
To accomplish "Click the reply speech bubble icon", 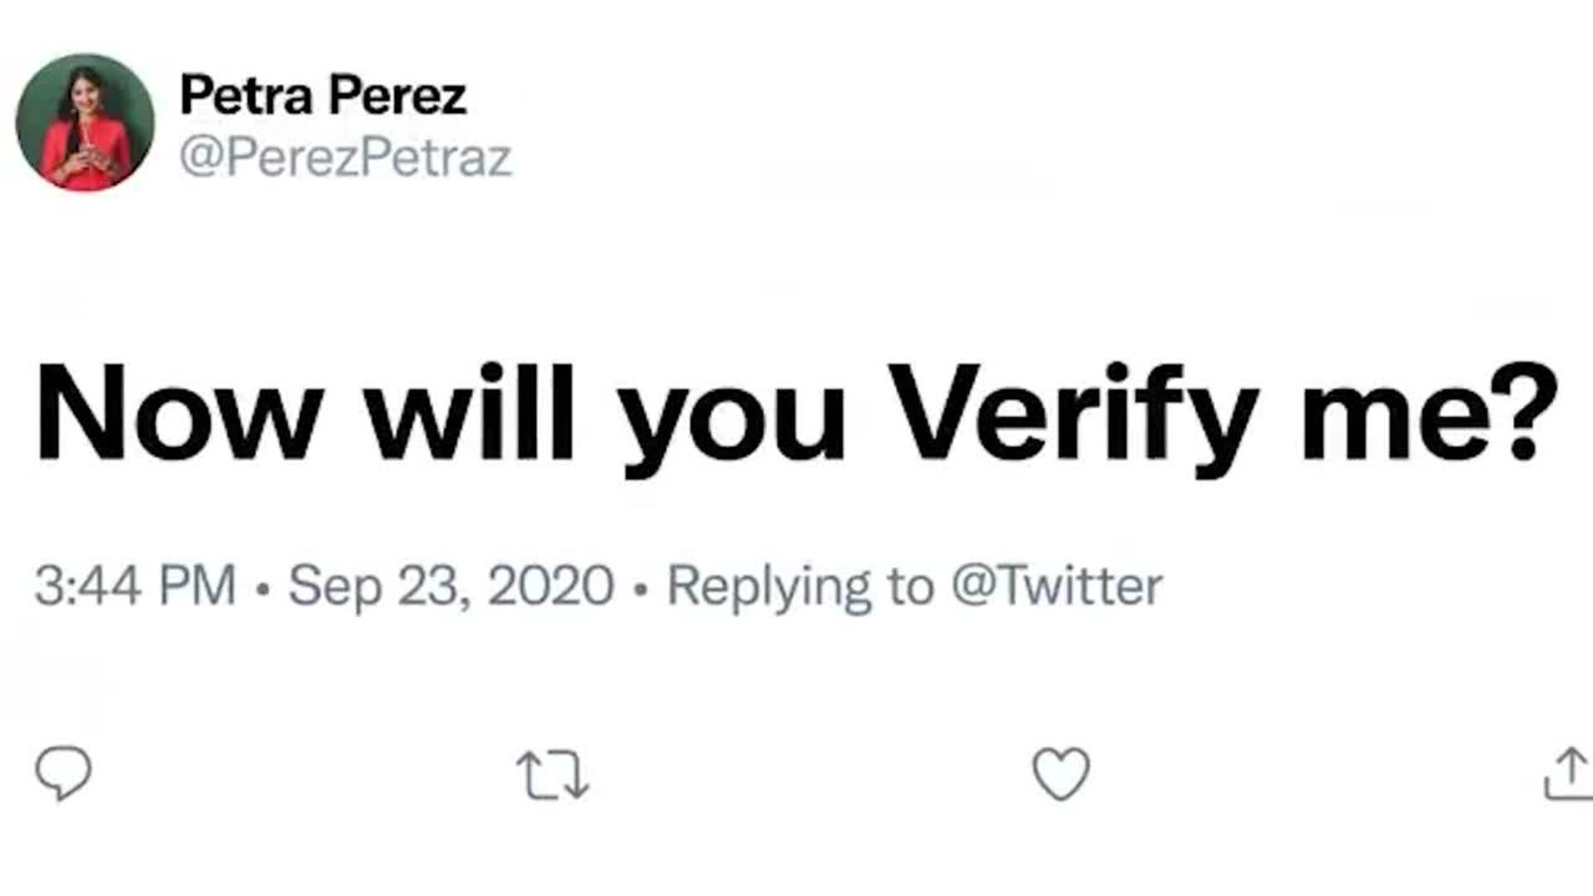I will coord(63,773).
